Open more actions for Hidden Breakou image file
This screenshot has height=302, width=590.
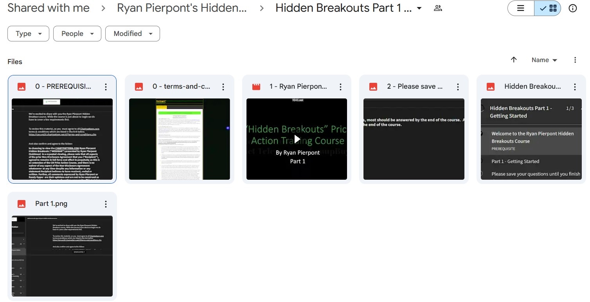pos(575,87)
